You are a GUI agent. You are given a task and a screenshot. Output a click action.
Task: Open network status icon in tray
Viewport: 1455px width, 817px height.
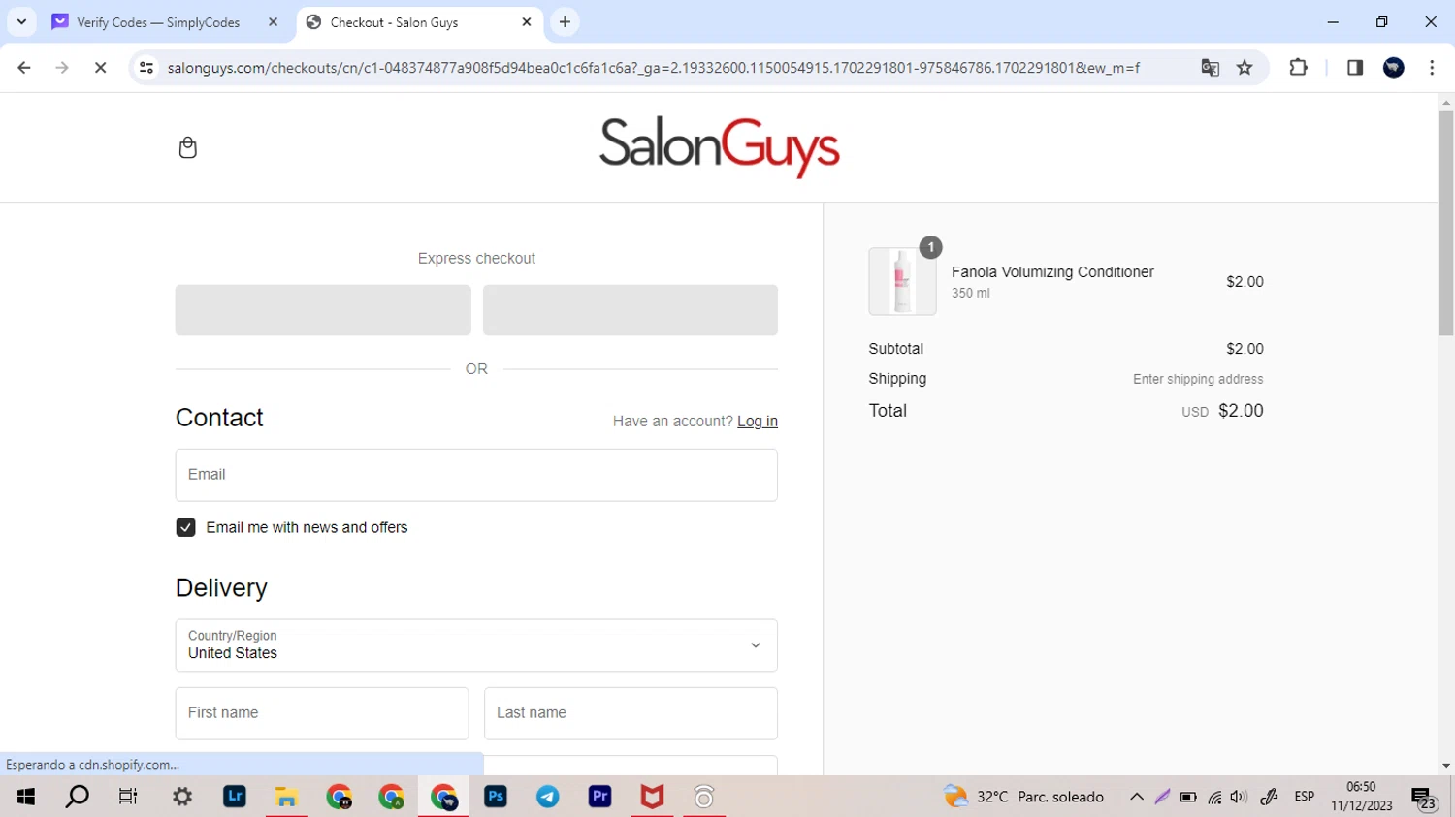click(1214, 798)
